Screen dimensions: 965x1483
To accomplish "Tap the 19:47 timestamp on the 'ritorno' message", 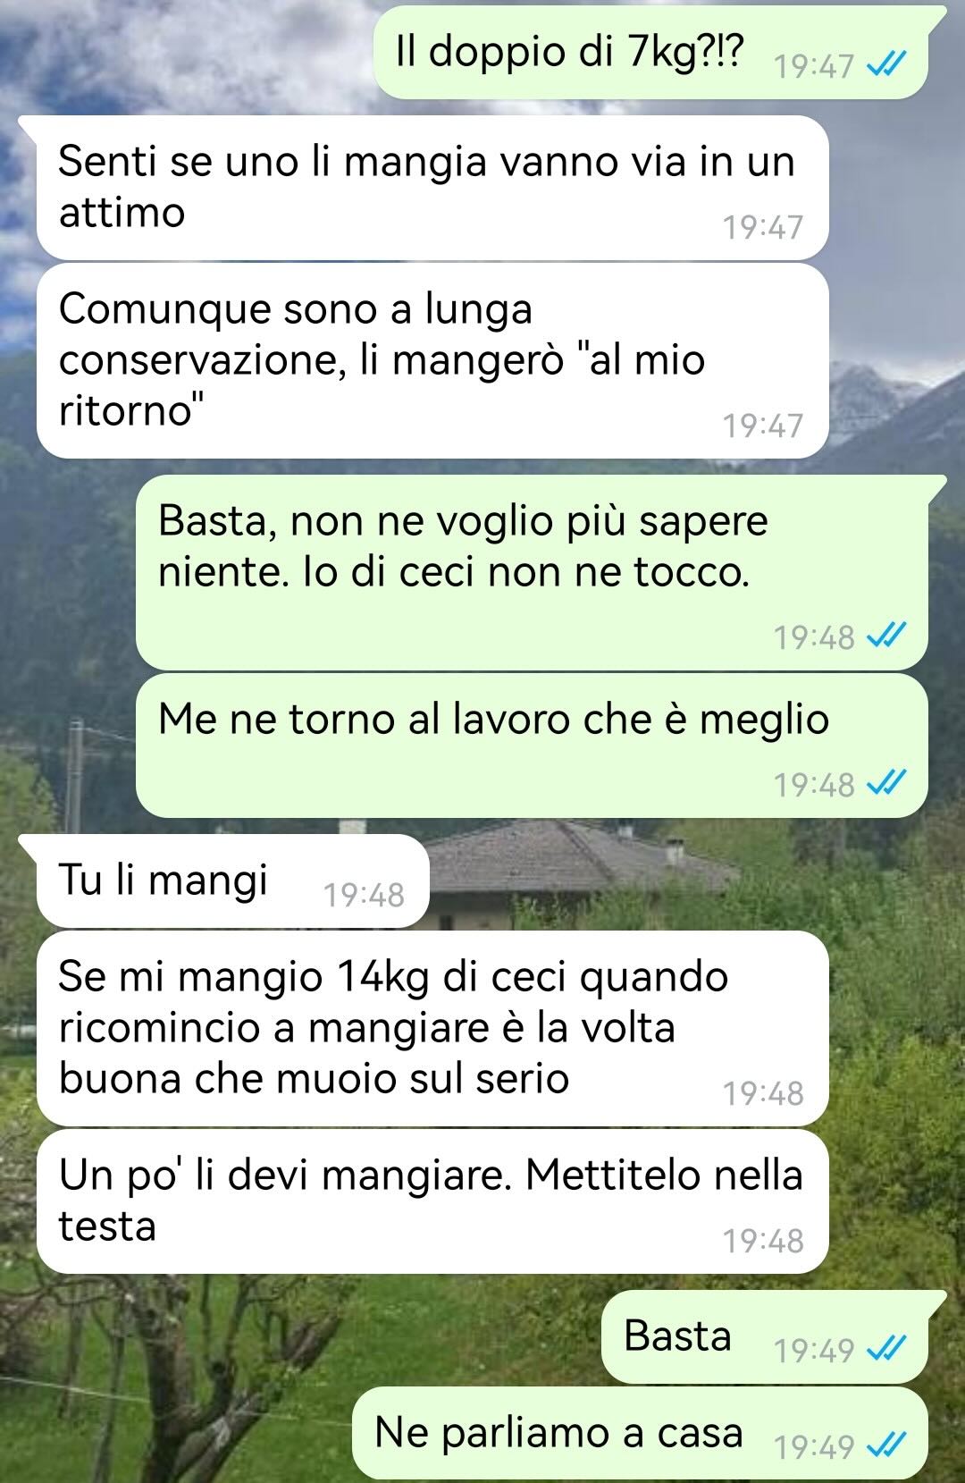I will [763, 426].
